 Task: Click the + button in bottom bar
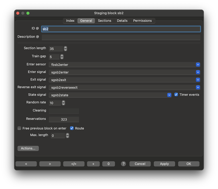click(93, 164)
